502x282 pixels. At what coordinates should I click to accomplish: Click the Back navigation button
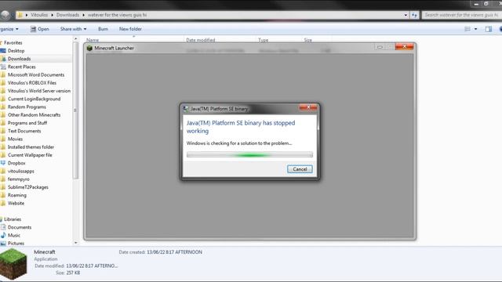[x=5, y=15]
